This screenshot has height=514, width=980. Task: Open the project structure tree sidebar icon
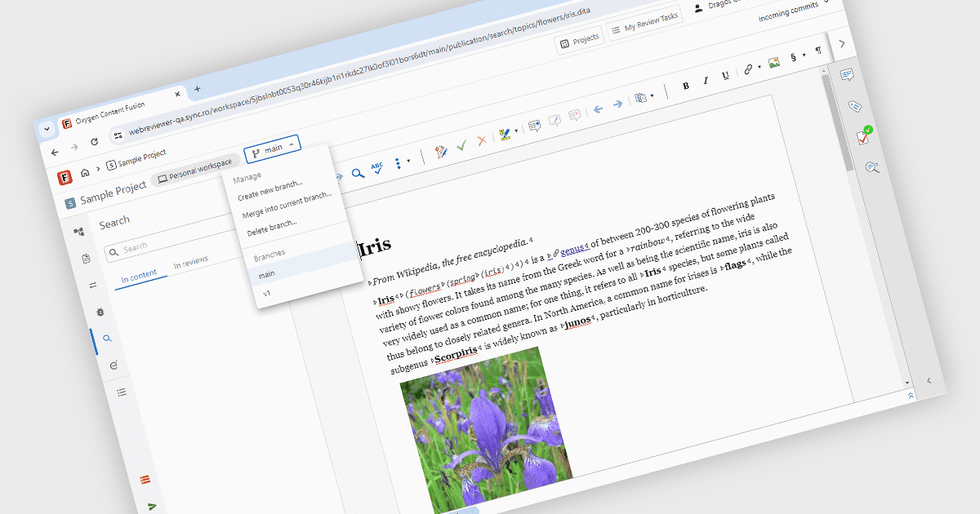point(78,233)
